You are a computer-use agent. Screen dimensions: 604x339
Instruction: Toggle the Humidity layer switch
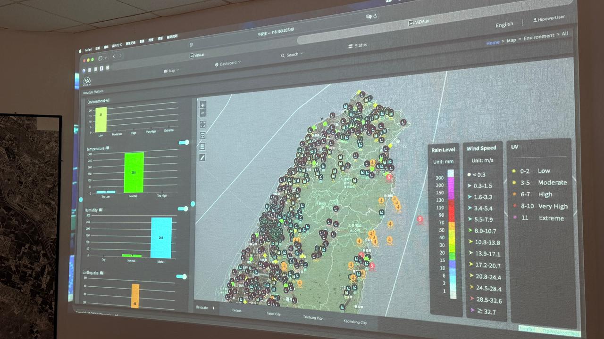pos(183,209)
